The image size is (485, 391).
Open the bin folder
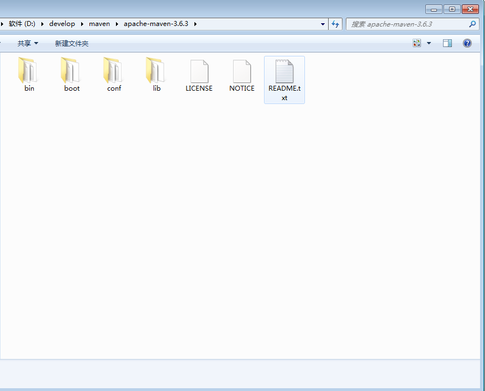29,75
